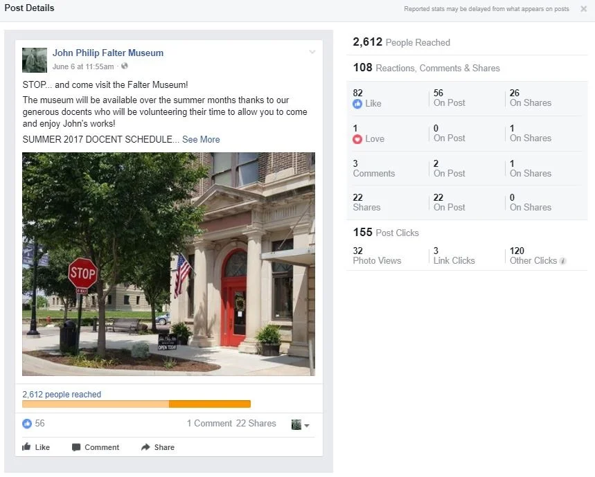
Task: Click the Like reaction icon in stats
Action: pos(357,104)
